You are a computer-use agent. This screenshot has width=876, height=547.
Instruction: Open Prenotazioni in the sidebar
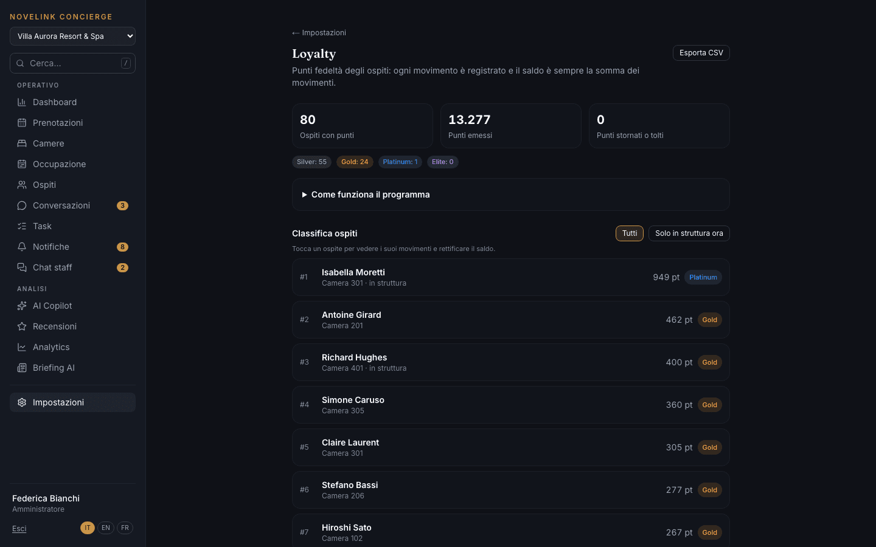click(x=72, y=123)
